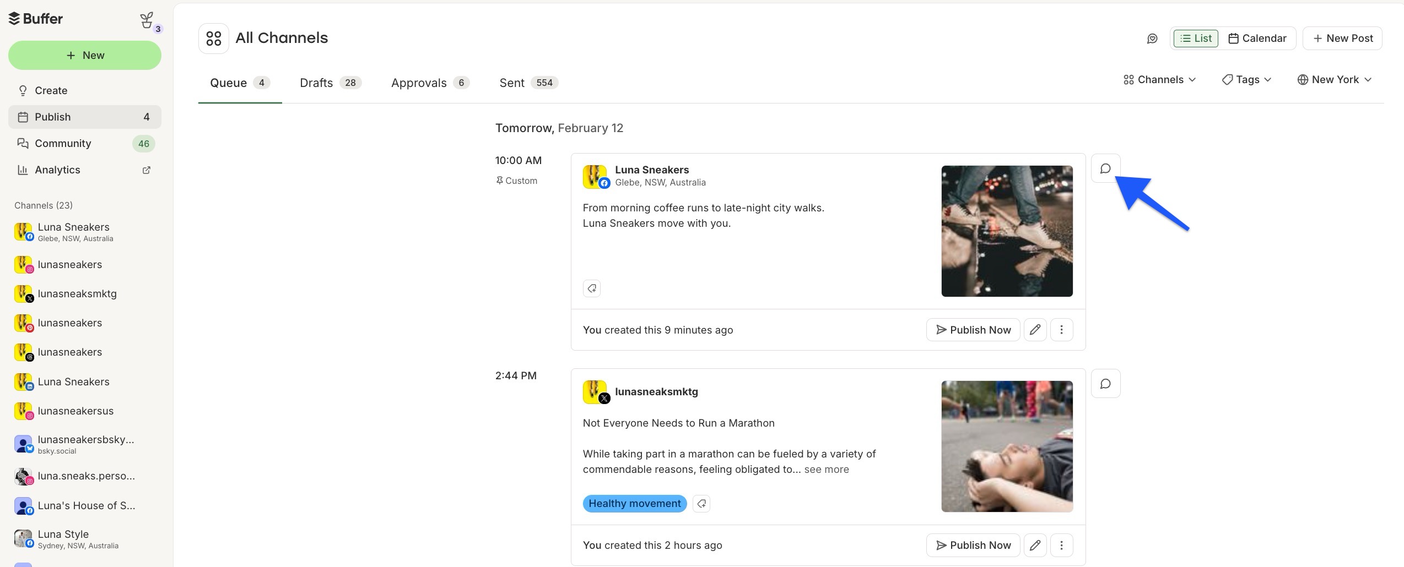This screenshot has width=1404, height=567.
Task: Open the marathon runner photo thumbnail
Action: (x=1007, y=446)
